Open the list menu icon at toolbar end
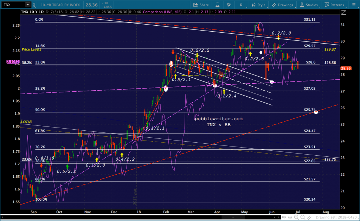This screenshot has width=360, height=221. coord(354,5)
